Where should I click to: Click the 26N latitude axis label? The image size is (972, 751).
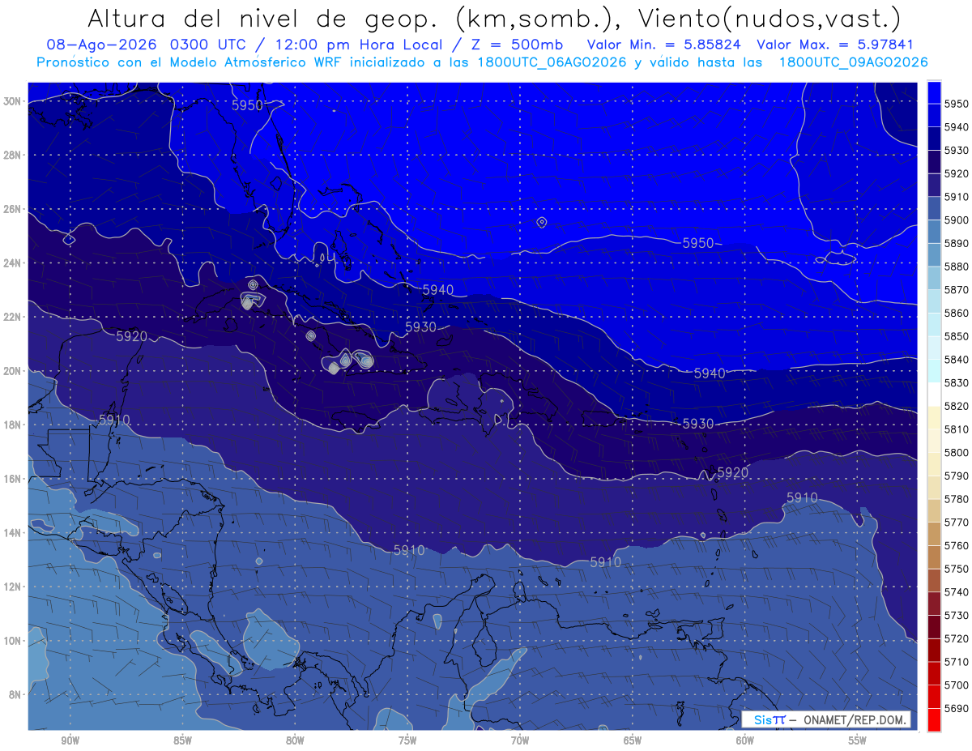coord(13,209)
